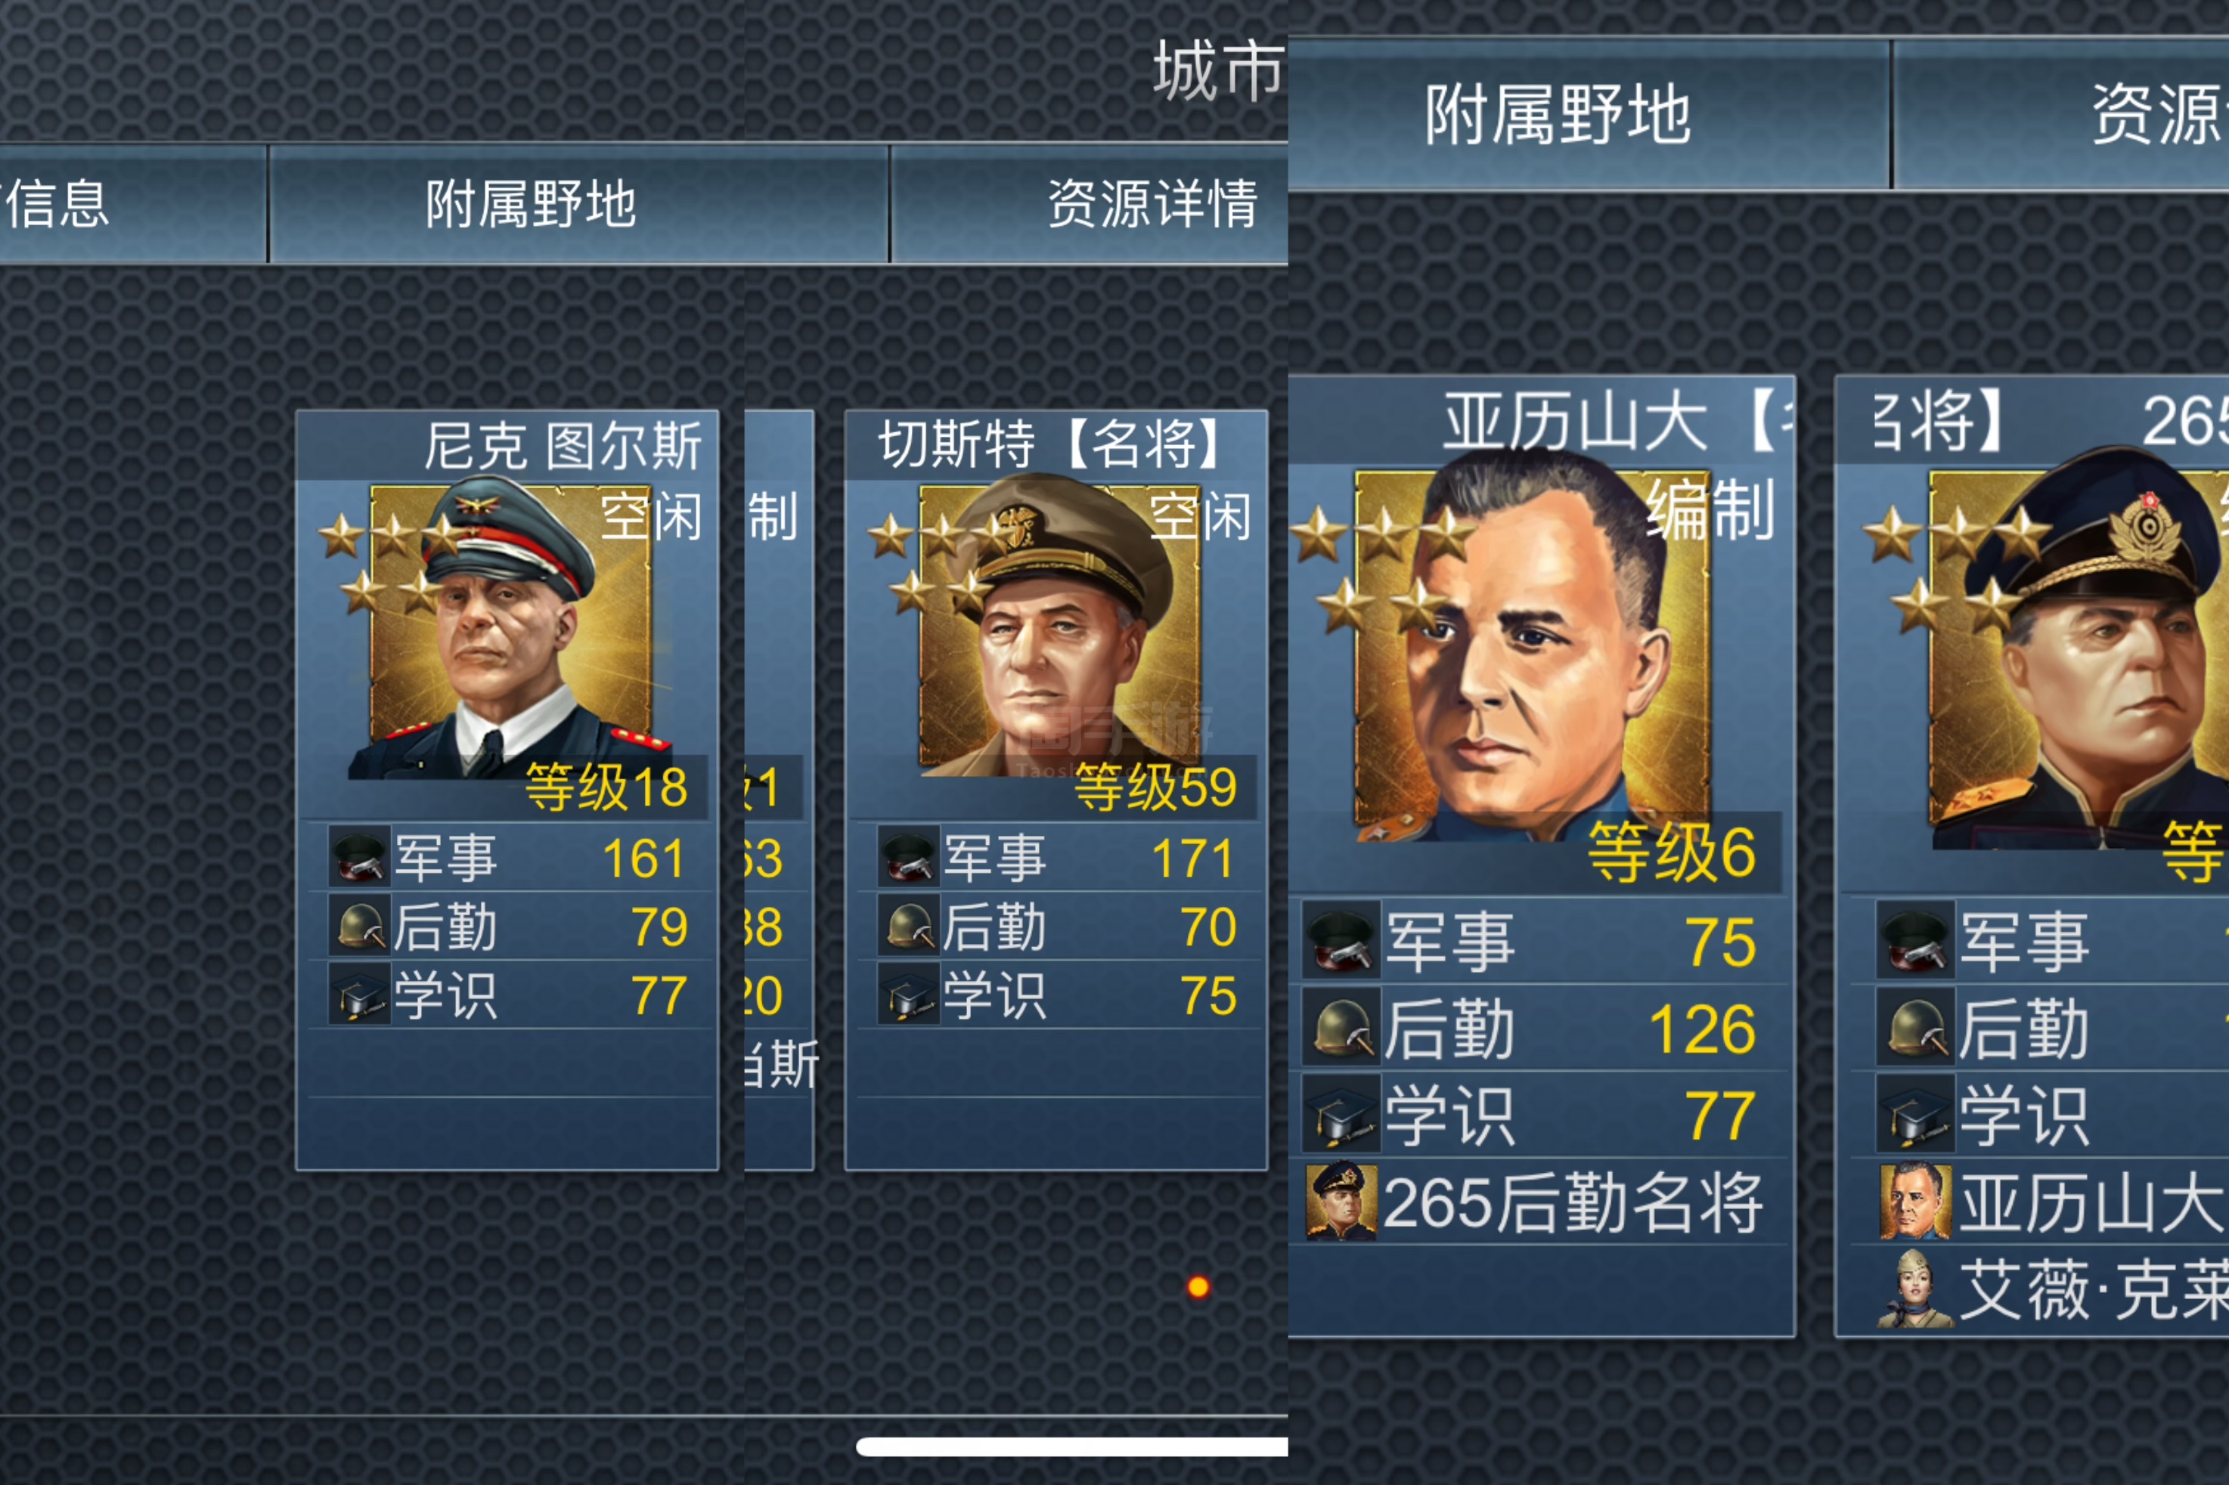Open the 265后勤名将 small avatar icon
The height and width of the screenshot is (1485, 2229).
1341,1202
